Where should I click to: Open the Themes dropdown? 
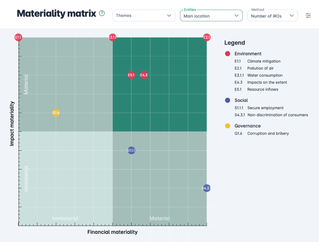[144, 16]
